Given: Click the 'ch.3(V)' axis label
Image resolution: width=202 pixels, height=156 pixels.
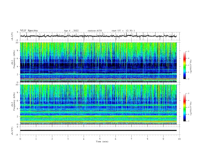Looking at the screenshot, I should (x=12, y=131).
